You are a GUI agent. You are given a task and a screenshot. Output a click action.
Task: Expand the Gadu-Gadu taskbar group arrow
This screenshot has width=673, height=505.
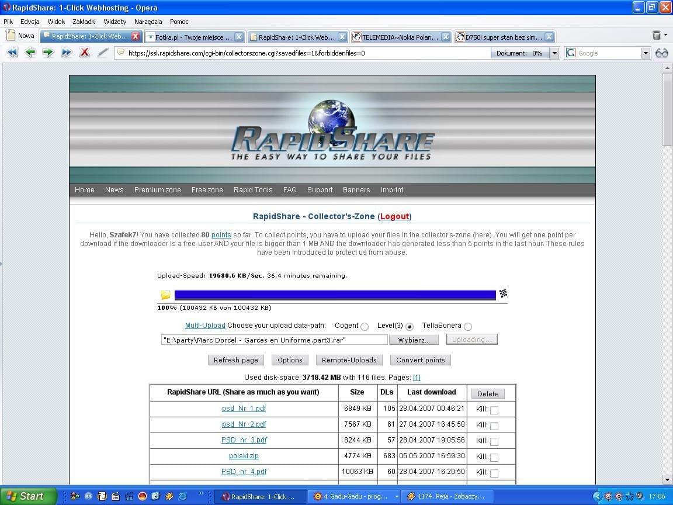click(x=397, y=496)
